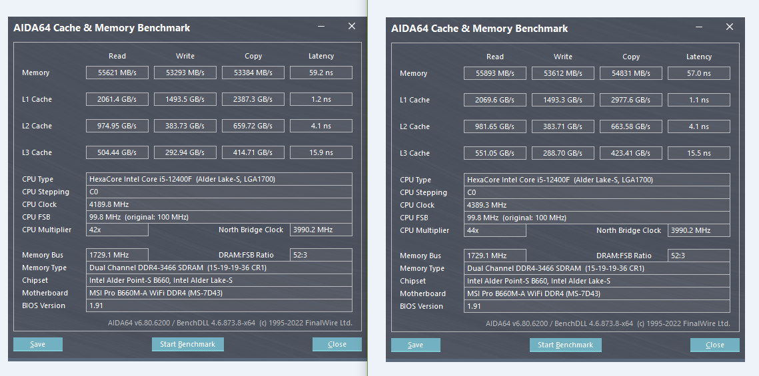This screenshot has width=759, height=376.
Task: Minimize the benchmark window showing 59.2 ns latency
Action: 322,27
